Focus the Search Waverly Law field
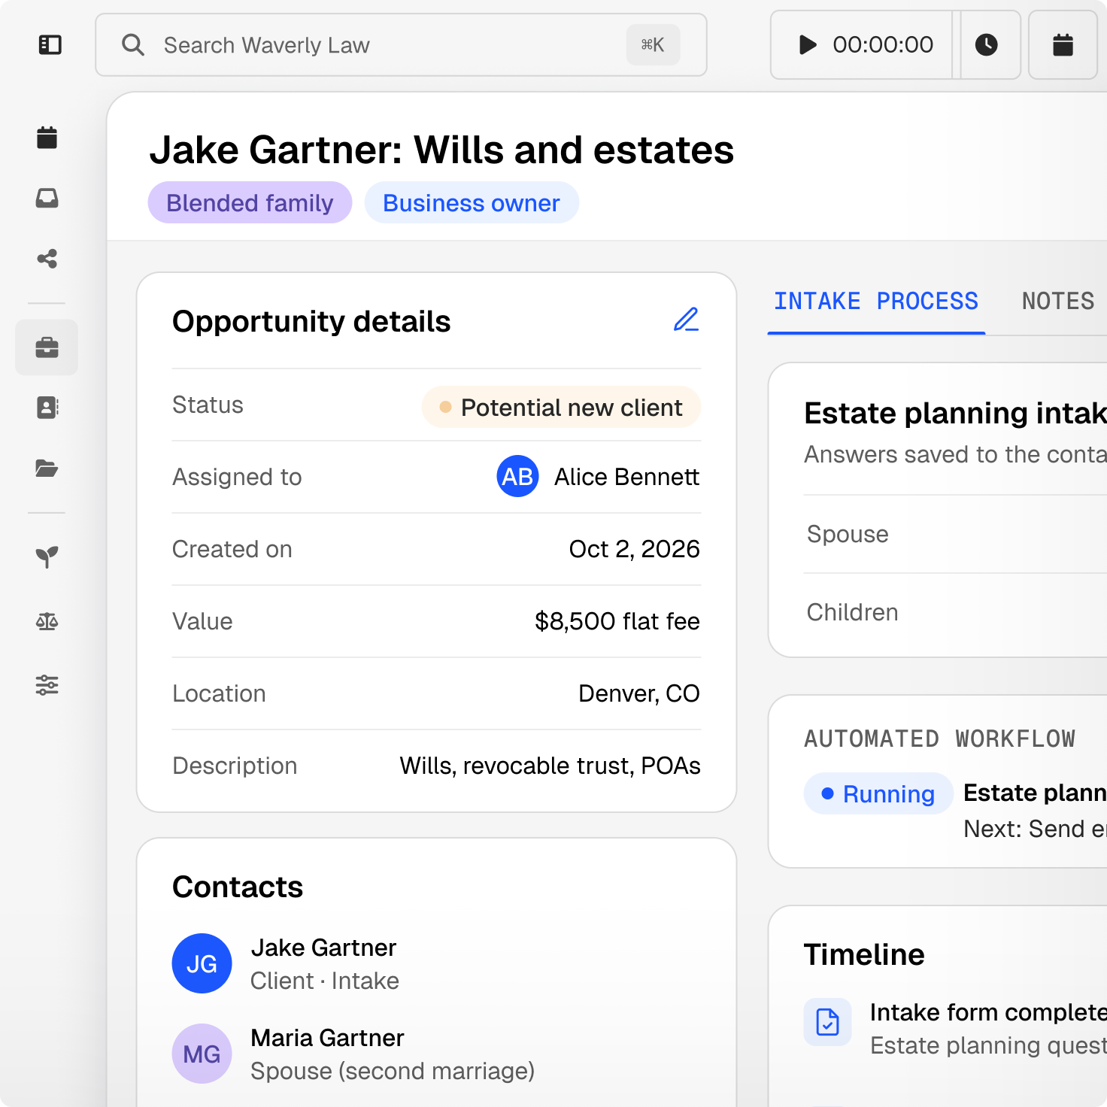Screen dimensions: 1107x1107 coord(401,45)
